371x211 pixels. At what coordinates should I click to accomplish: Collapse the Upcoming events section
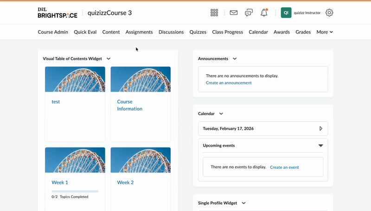point(320,146)
